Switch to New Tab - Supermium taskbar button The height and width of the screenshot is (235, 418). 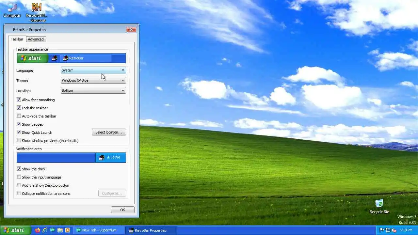pos(99,230)
